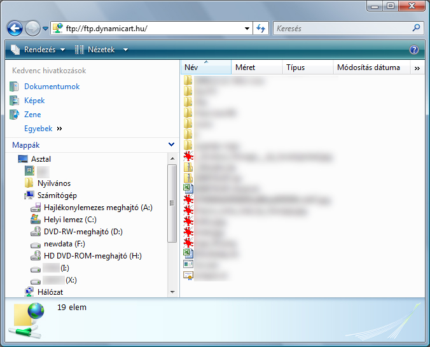Select the first zipped folder icon
Image resolution: width=430 pixels, height=347 pixels.
pyautogui.click(x=188, y=167)
